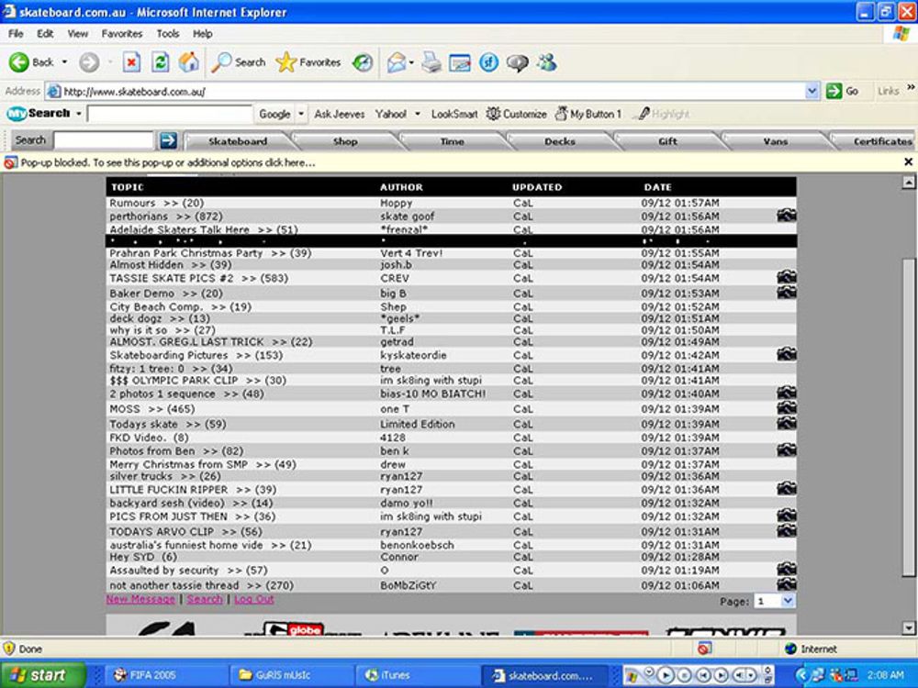Viewport: 918px width, 688px height.
Task: Expand the Back button history arrow
Action: 64,62
